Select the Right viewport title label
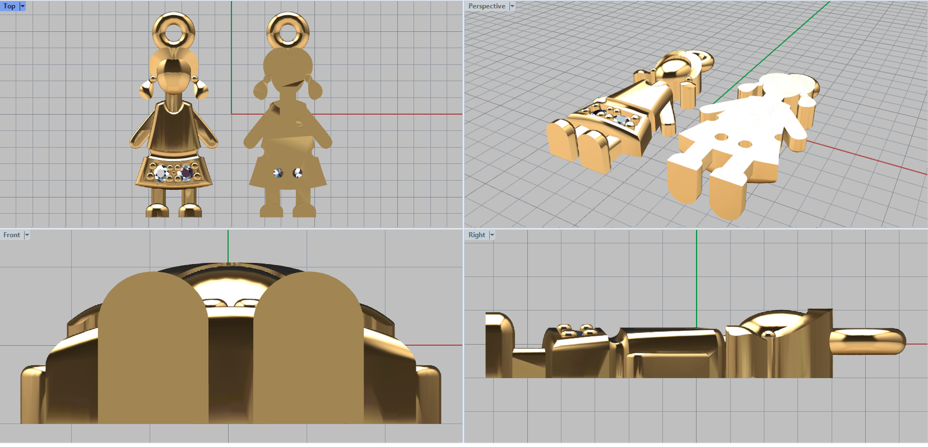Screen dimensions: 928x447 477,235
